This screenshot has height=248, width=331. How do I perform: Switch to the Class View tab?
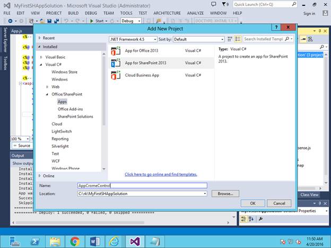(309, 194)
